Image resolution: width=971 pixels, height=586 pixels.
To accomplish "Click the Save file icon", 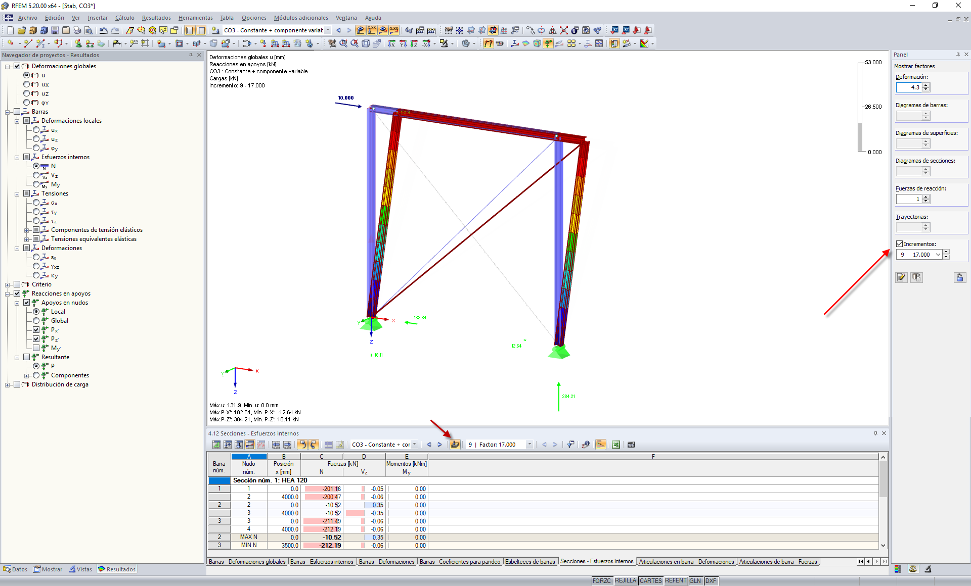I will [x=55, y=30].
